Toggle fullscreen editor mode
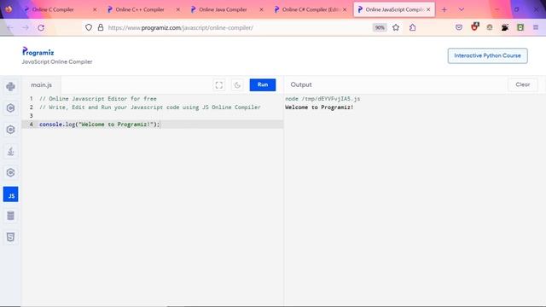This screenshot has width=546, height=307. [219, 85]
